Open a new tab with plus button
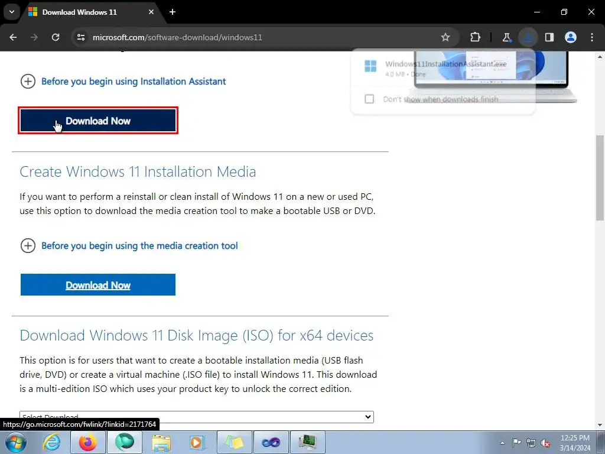 point(173,12)
